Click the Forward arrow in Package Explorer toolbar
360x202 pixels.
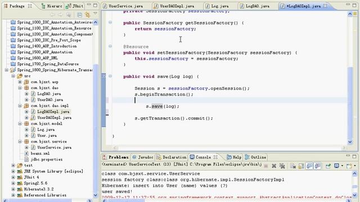(x=60, y=15)
